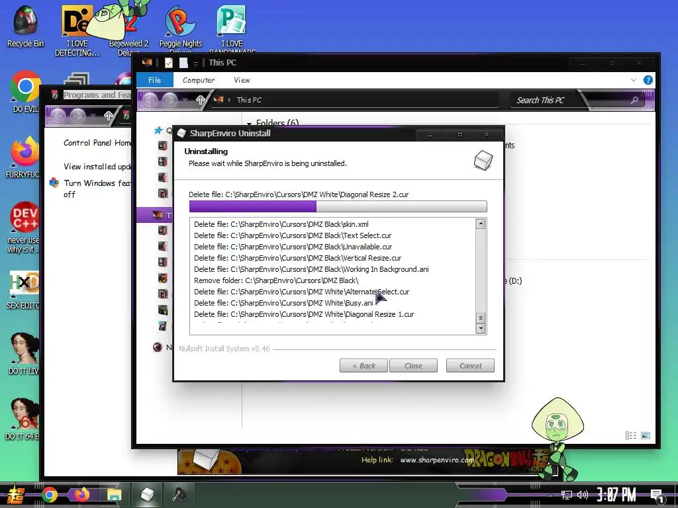This screenshot has height=508, width=678.
Task: Open the DO IT 64 portrait desktop shortcut
Action: (x=23, y=419)
